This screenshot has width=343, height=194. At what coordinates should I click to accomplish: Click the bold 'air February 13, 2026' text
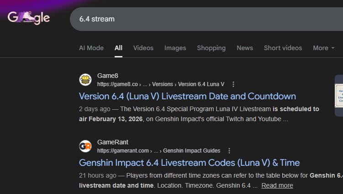click(111, 119)
